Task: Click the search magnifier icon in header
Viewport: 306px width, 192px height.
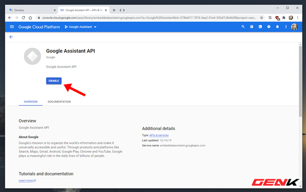Action: click(x=243, y=27)
